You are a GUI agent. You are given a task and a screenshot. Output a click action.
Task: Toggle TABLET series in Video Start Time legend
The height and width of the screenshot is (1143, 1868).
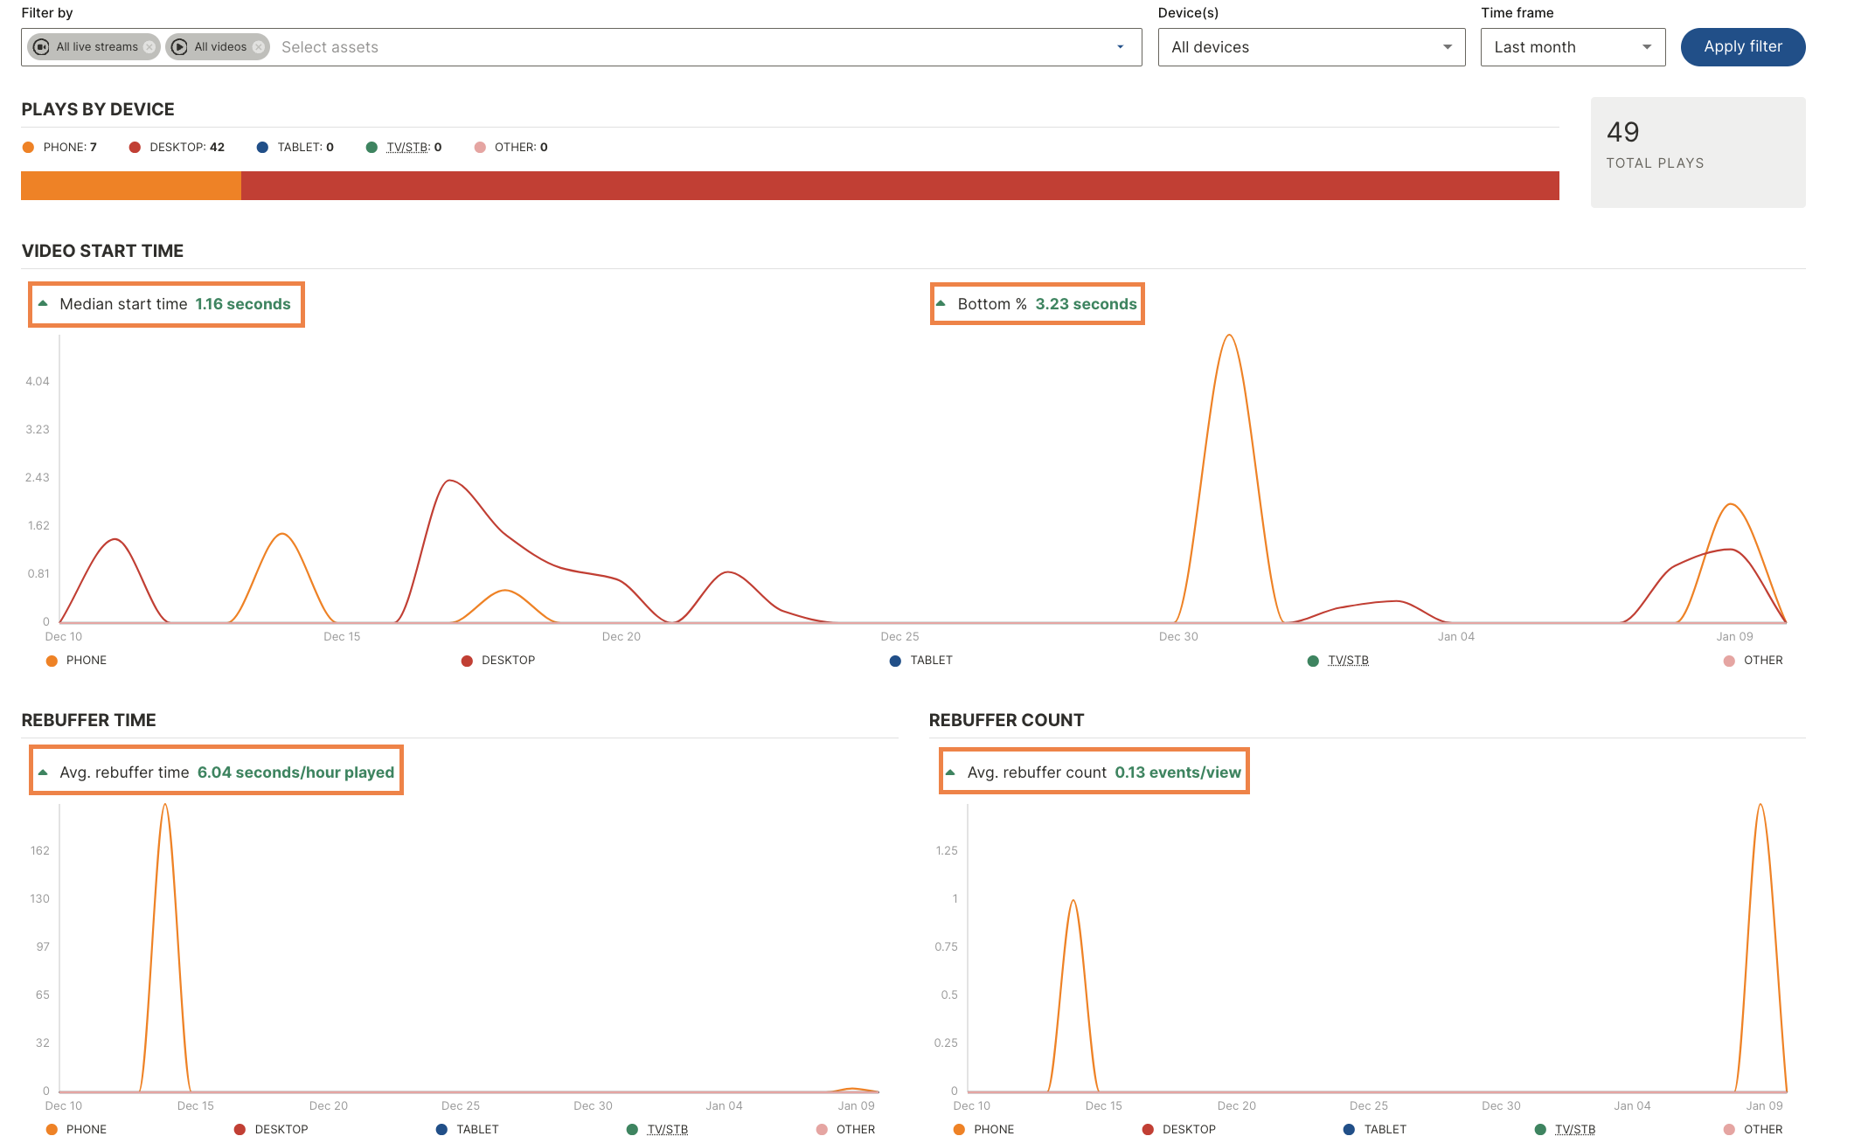tap(921, 661)
